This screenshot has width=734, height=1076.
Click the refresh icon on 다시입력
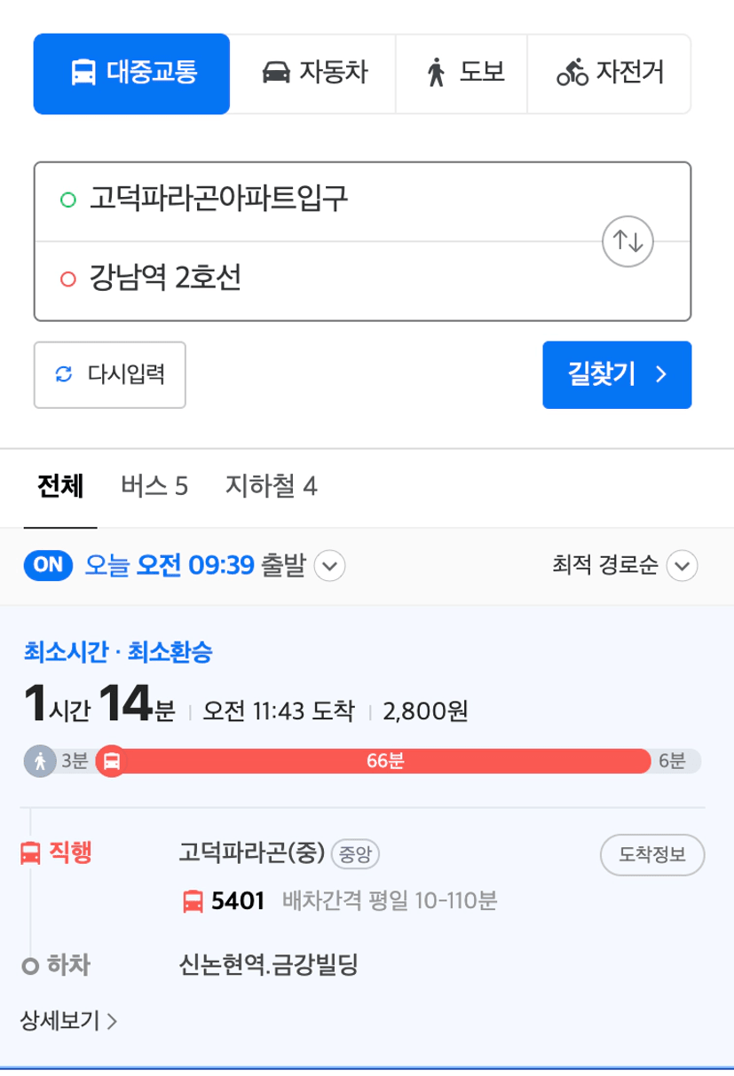click(63, 374)
